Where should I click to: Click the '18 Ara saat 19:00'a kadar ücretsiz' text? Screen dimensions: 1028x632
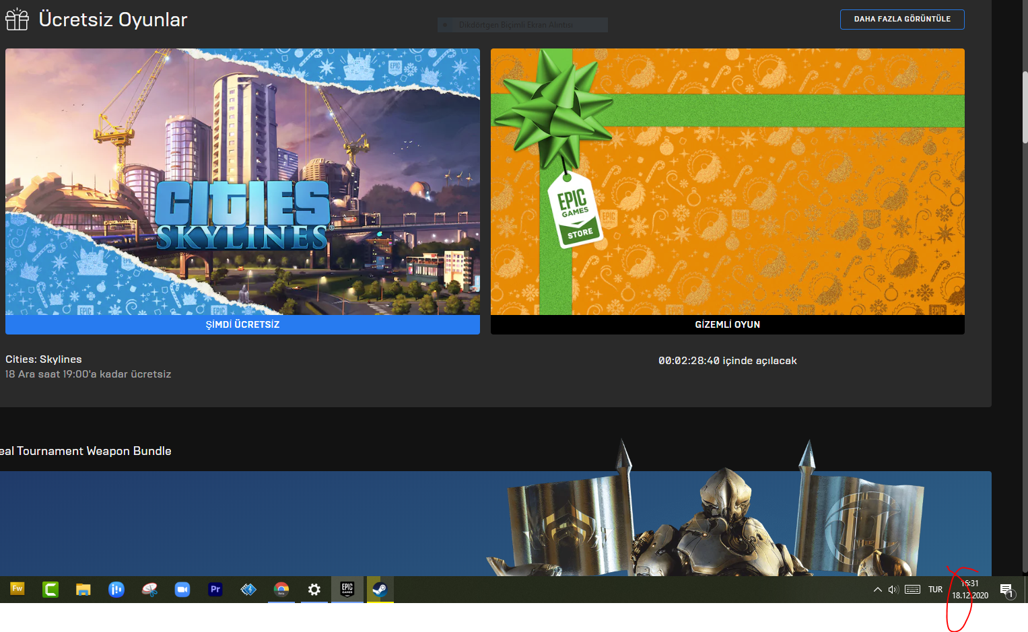tap(88, 374)
